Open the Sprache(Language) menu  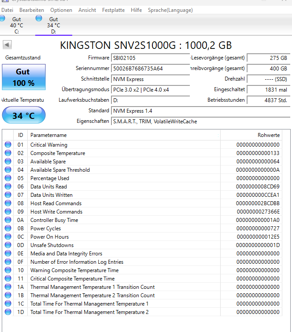point(170,10)
